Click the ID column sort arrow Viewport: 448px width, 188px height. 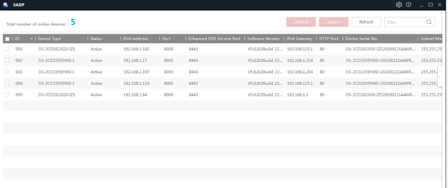pyautogui.click(x=32, y=39)
